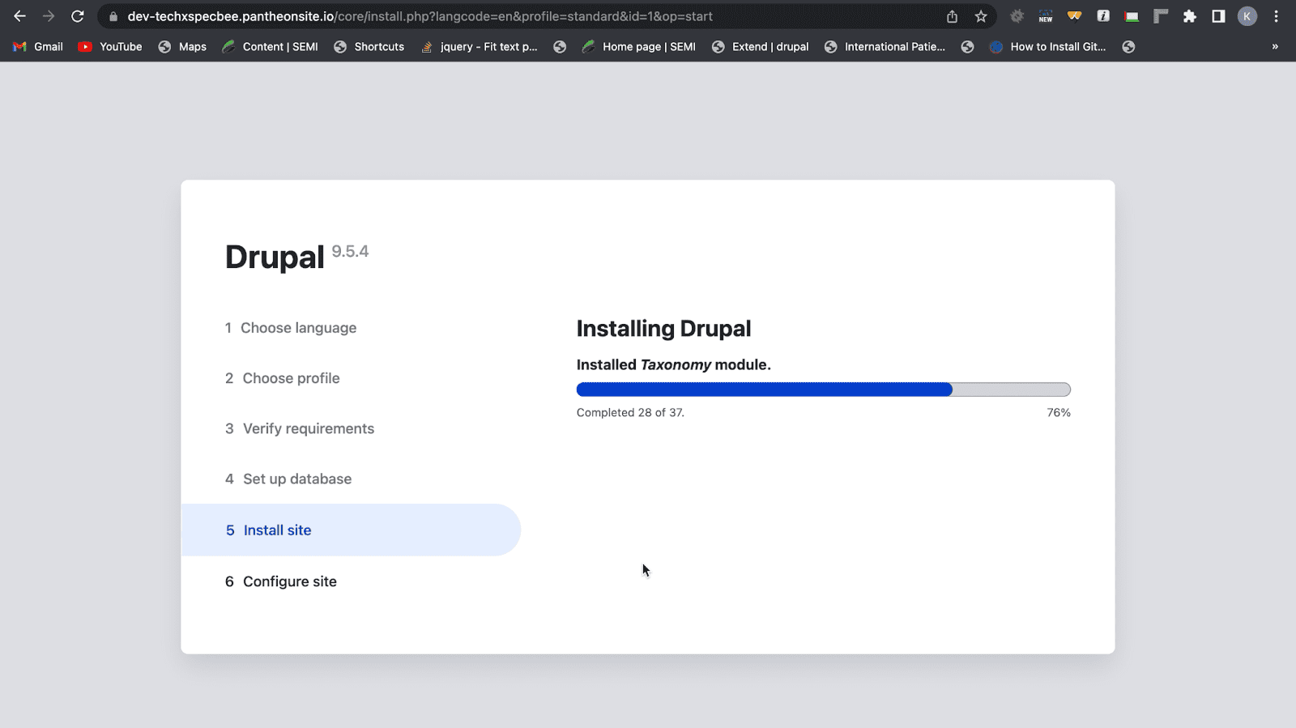Click the Drupal title logo text
Image resolution: width=1296 pixels, height=728 pixels.
tap(275, 258)
